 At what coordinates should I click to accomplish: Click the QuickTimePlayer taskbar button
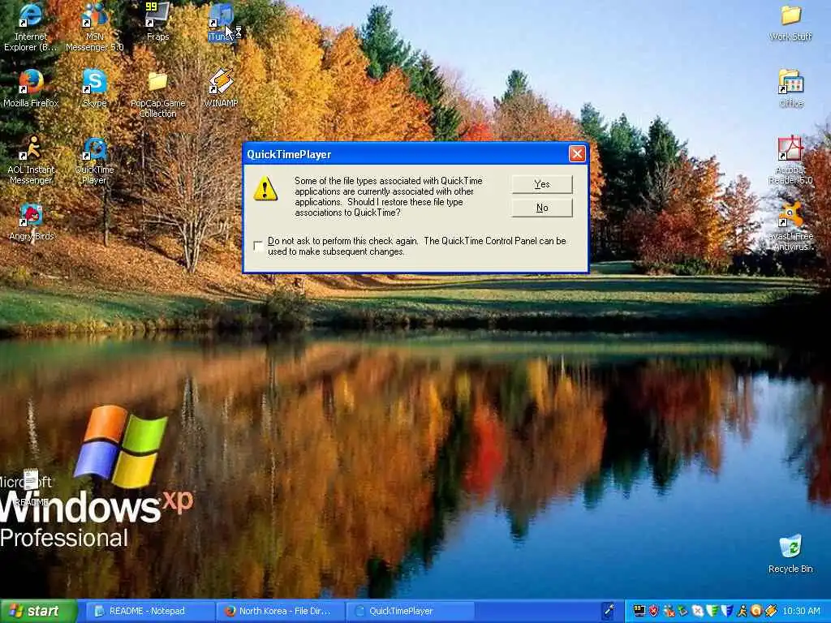pos(409,611)
